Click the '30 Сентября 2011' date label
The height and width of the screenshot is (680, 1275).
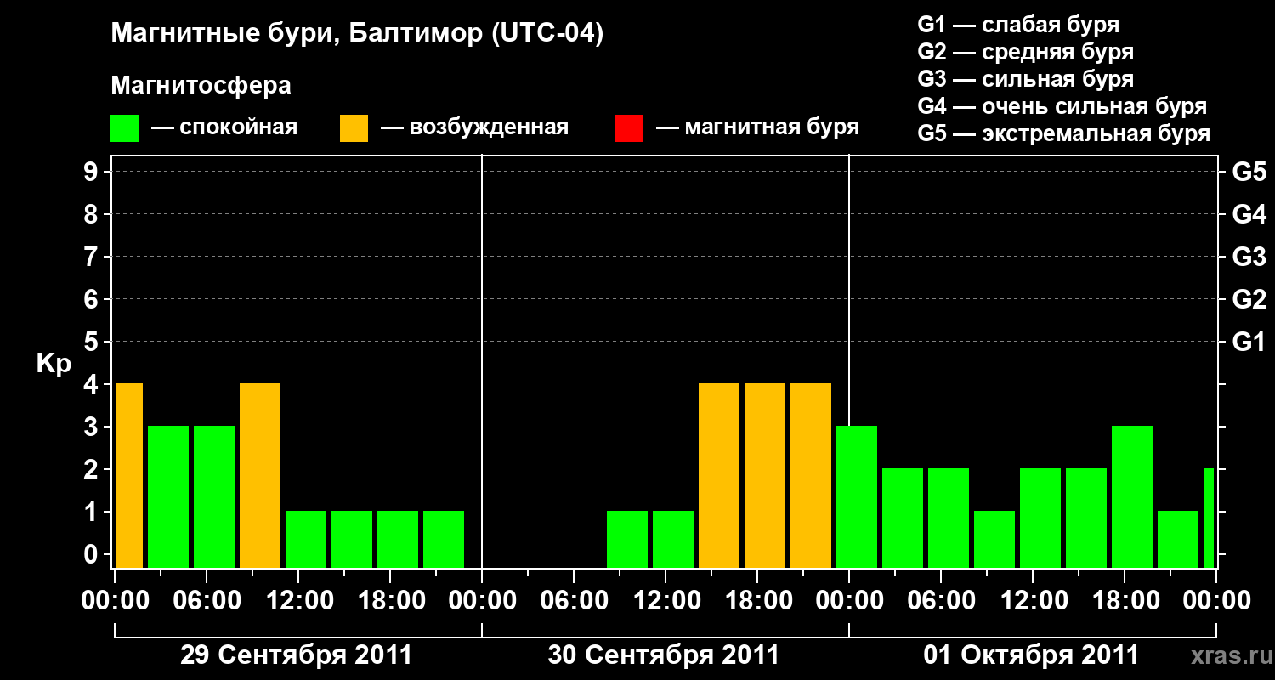(664, 655)
